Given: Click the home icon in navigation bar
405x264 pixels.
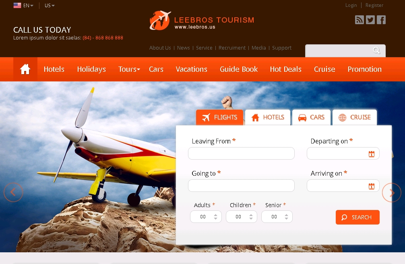Looking at the screenshot, I should coord(25,69).
